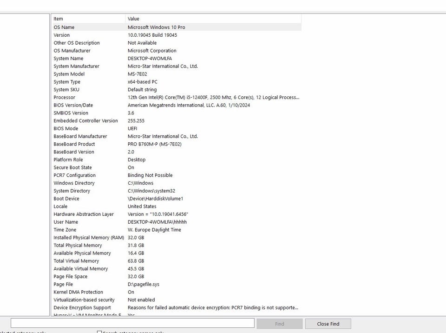Click the 16.4 GB available memory value
Image resolution: width=446 pixels, height=333 pixels.
coord(136,253)
